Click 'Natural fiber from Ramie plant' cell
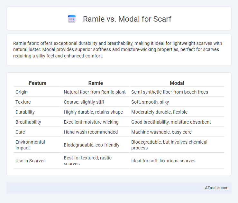Viewport: 238px width, 203px height. point(95,92)
